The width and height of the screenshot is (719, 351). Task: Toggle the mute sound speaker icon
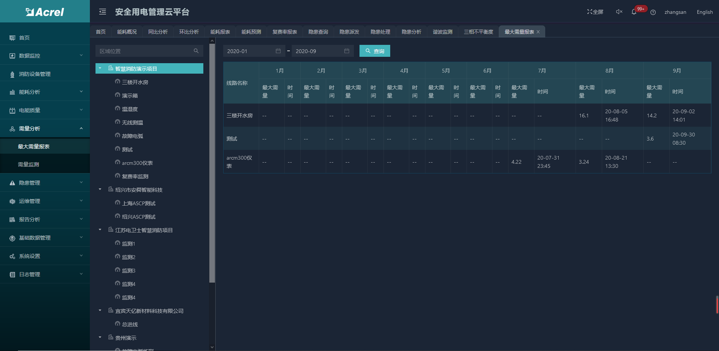619,12
